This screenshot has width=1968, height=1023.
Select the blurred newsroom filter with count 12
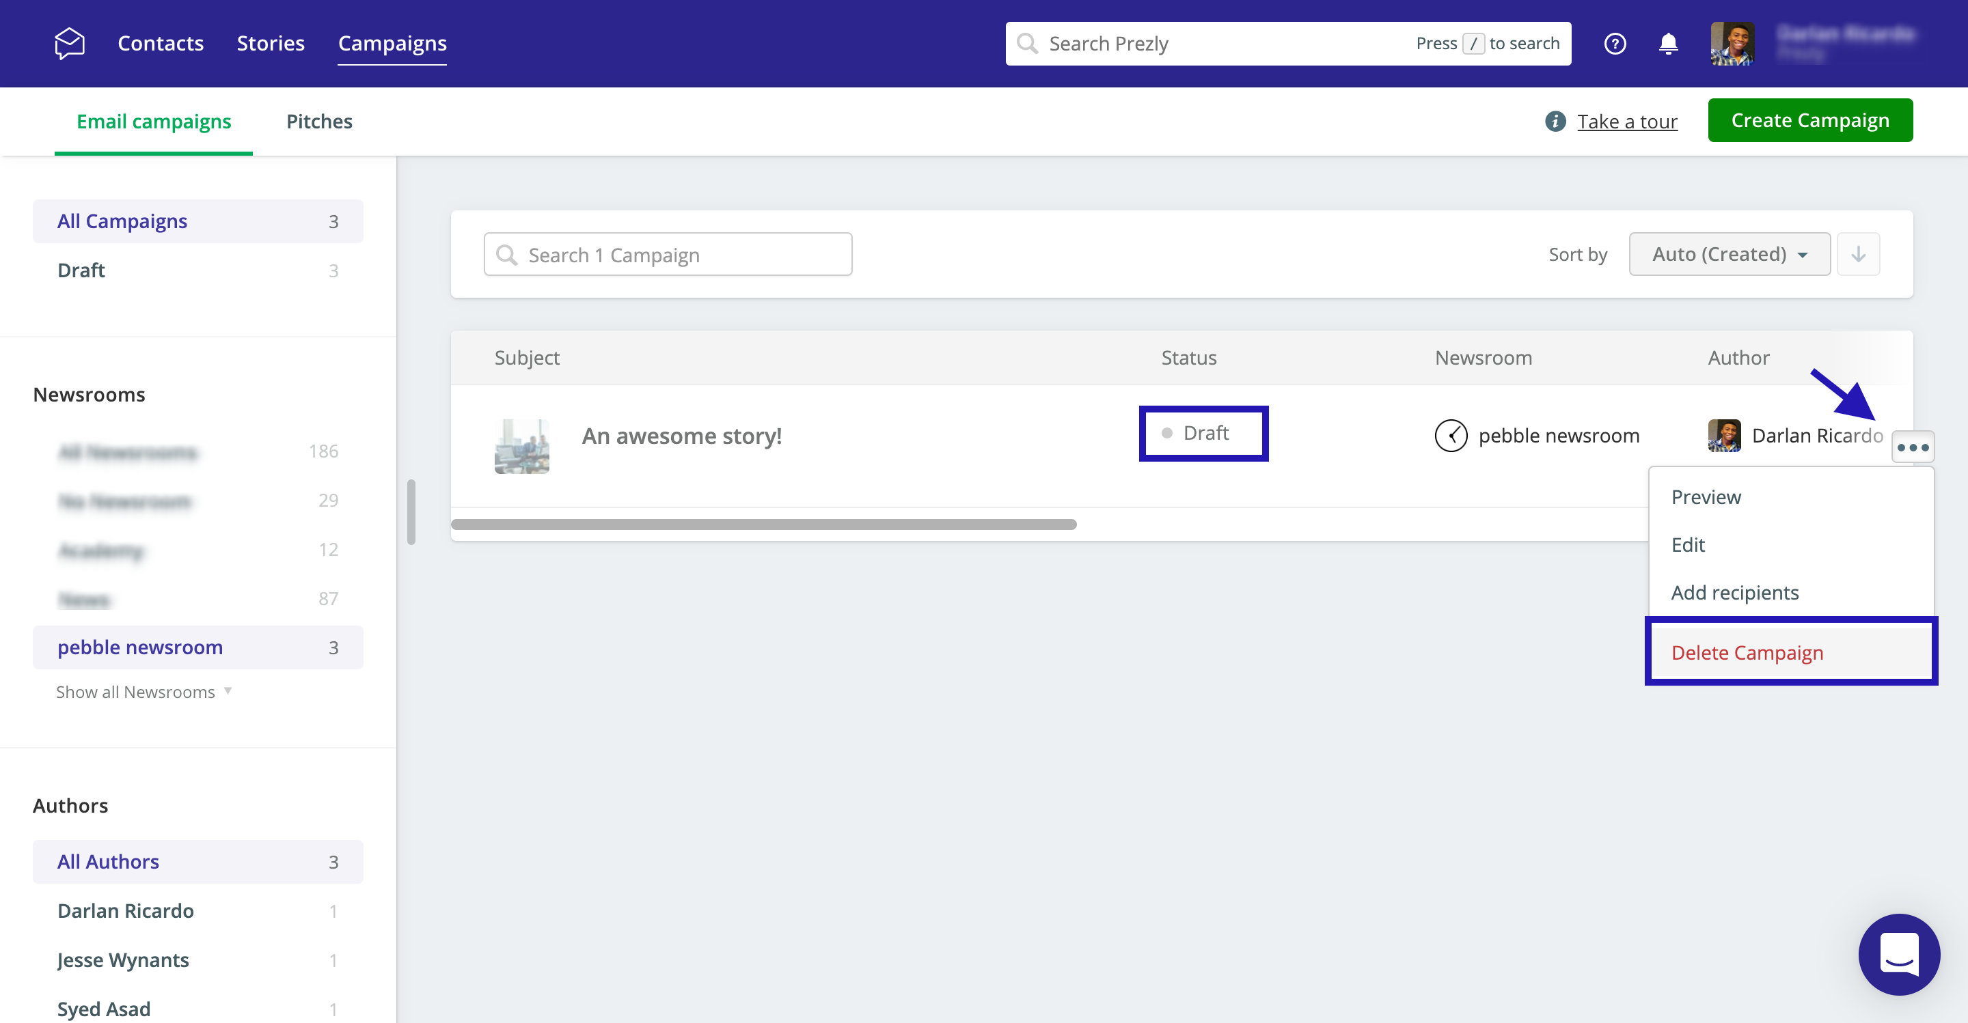[x=198, y=550]
